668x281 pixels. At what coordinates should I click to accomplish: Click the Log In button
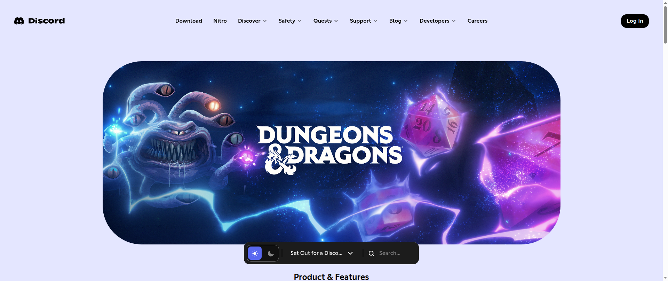click(x=635, y=21)
